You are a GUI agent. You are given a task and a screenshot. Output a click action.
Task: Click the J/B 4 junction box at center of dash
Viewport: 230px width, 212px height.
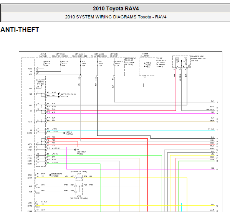[x=79, y=178]
